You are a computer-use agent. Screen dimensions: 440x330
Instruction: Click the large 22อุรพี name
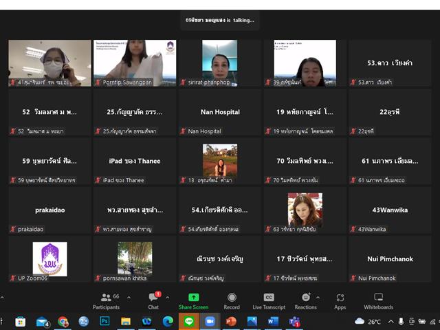[x=390, y=112]
